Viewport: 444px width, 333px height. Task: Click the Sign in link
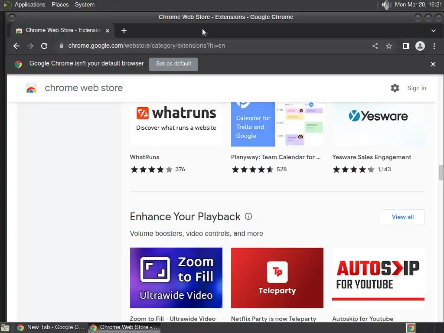point(417,88)
